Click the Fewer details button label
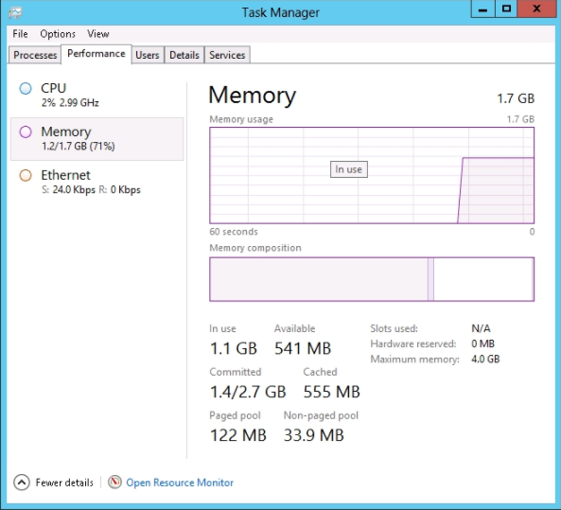 pos(64,483)
